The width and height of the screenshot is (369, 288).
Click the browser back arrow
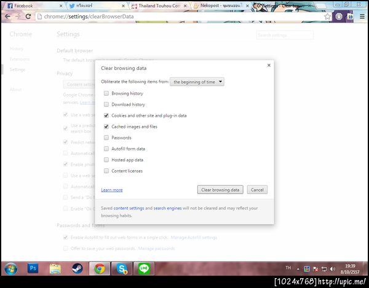(7, 17)
